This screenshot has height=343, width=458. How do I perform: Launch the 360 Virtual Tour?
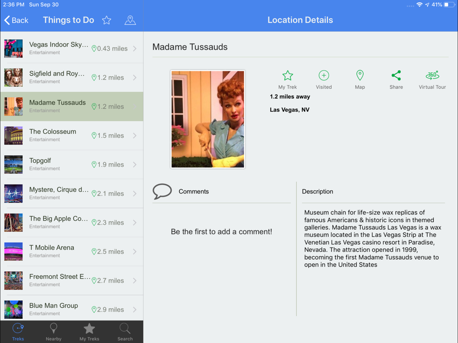coord(432,80)
